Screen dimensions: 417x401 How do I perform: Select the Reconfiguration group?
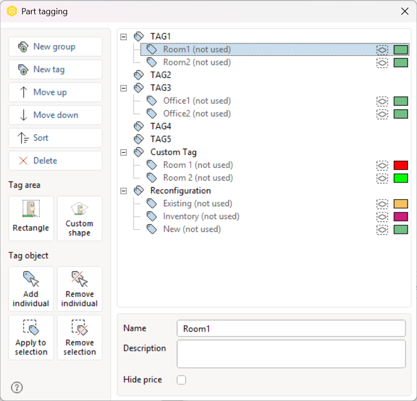pyautogui.click(x=181, y=191)
